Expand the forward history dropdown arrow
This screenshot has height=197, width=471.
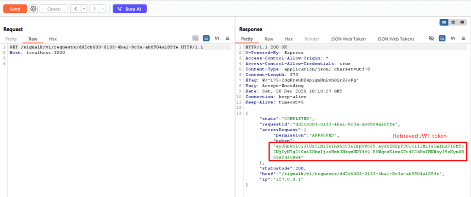[103, 9]
